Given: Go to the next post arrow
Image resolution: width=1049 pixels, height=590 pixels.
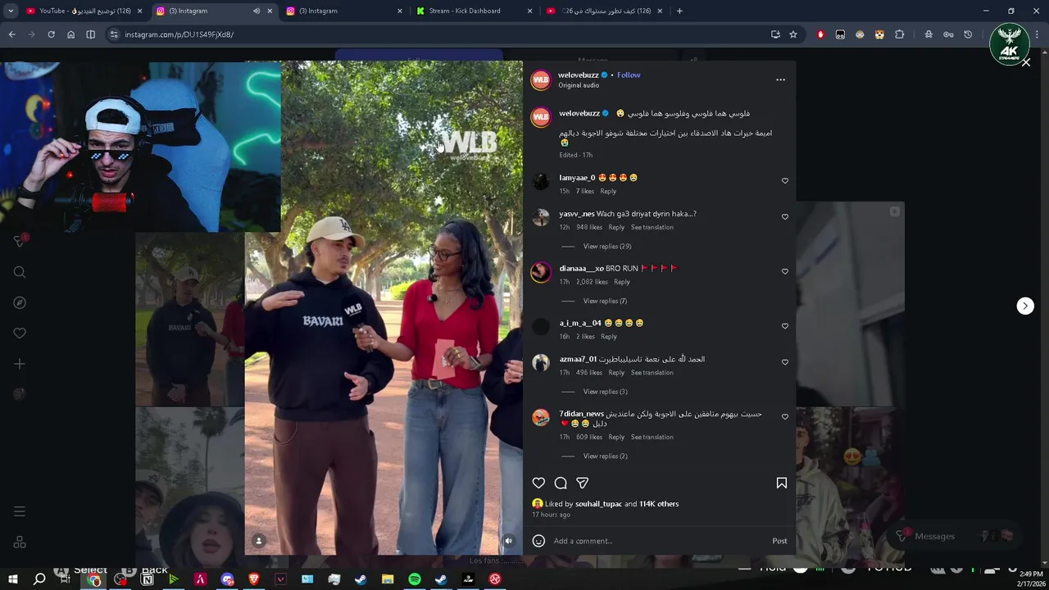Looking at the screenshot, I should 1025,306.
